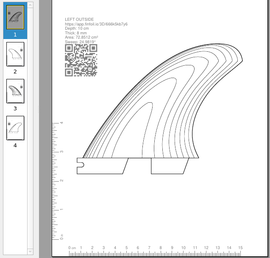
Task: Jump to page 3 thumbnail
Action: [x=15, y=91]
